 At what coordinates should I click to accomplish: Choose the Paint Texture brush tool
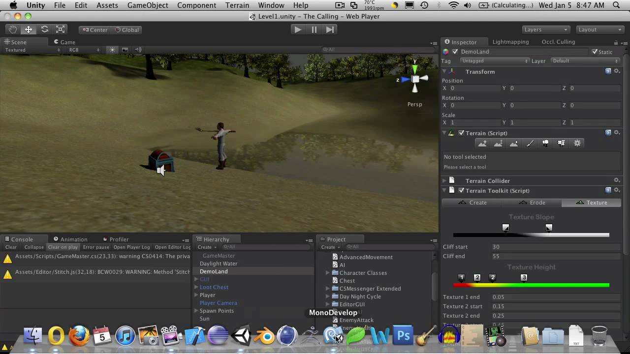click(x=530, y=143)
